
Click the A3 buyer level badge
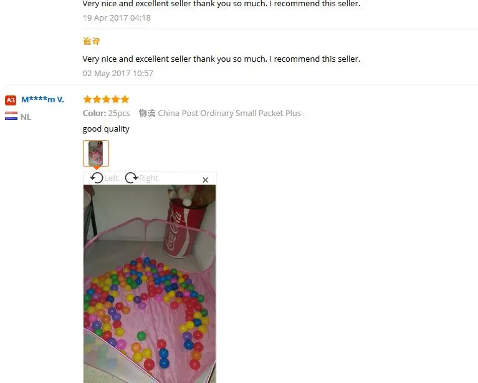(11, 100)
